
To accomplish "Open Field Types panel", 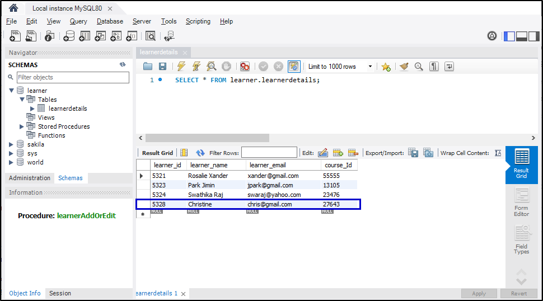I will pyautogui.click(x=521, y=239).
